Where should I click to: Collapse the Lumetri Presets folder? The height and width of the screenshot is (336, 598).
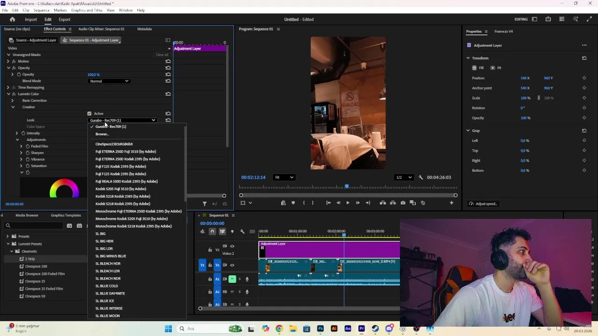click(x=7, y=244)
